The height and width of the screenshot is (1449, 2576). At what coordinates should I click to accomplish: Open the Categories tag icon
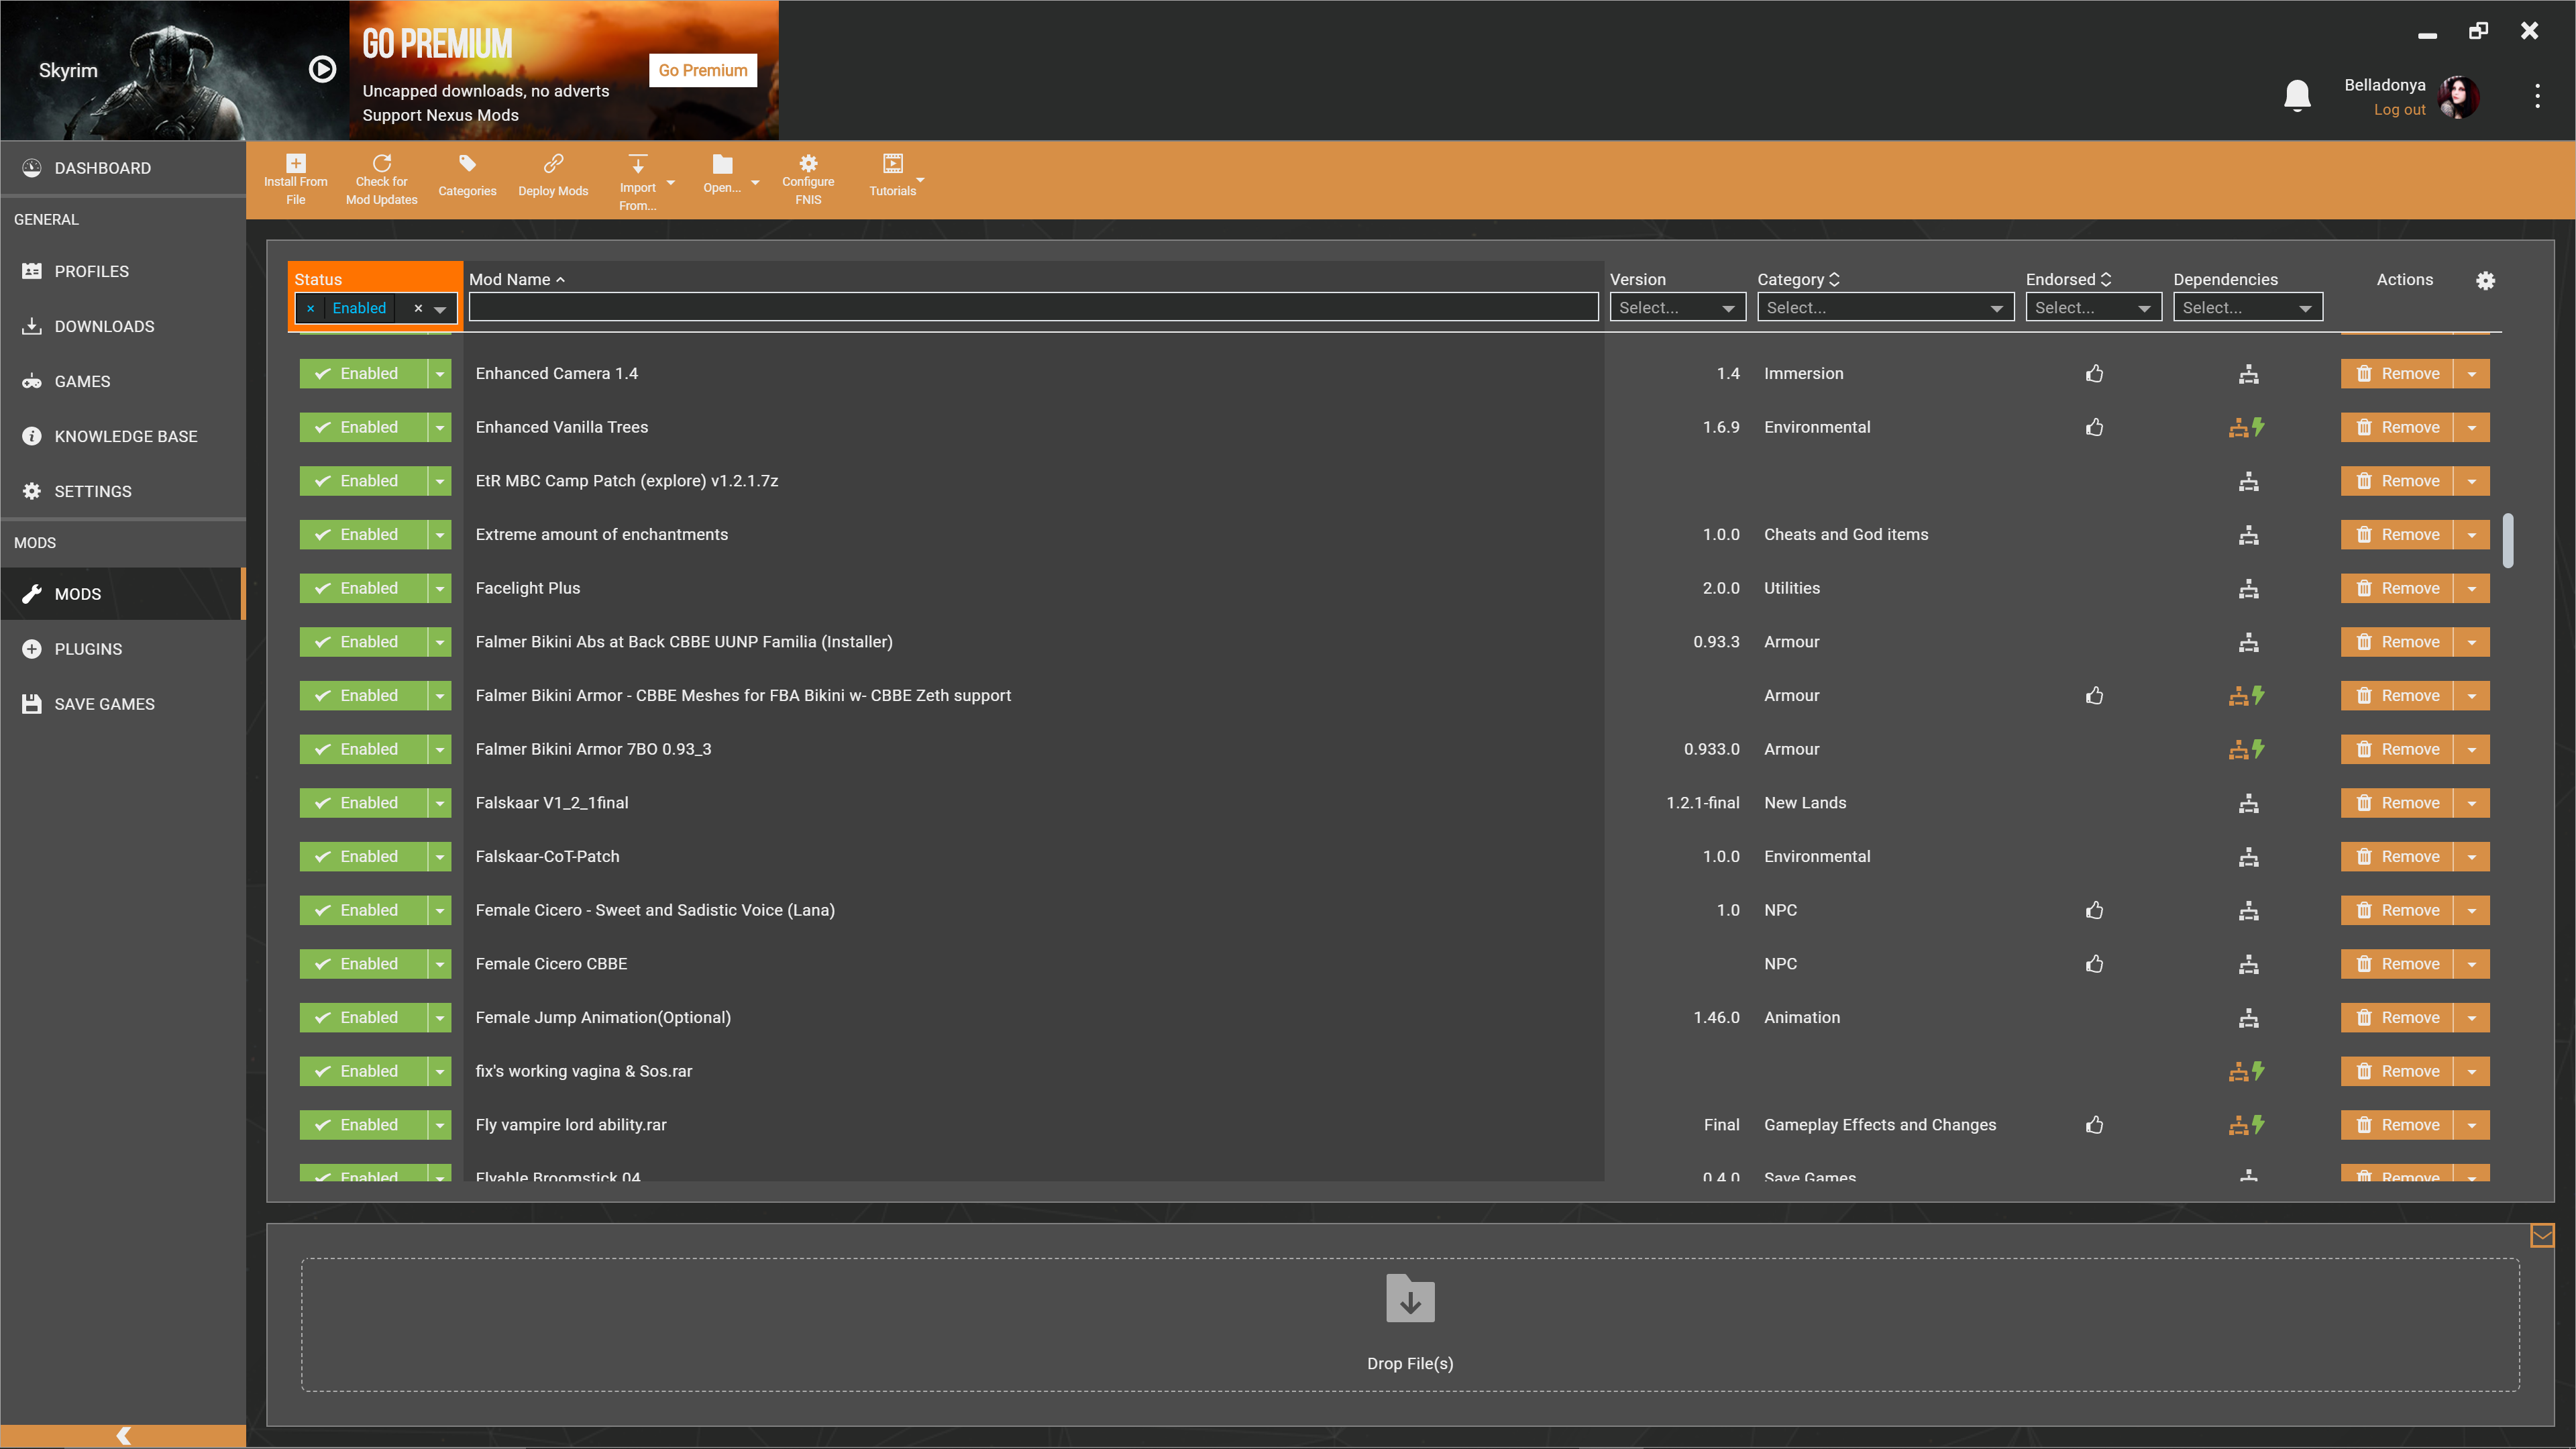click(x=467, y=164)
